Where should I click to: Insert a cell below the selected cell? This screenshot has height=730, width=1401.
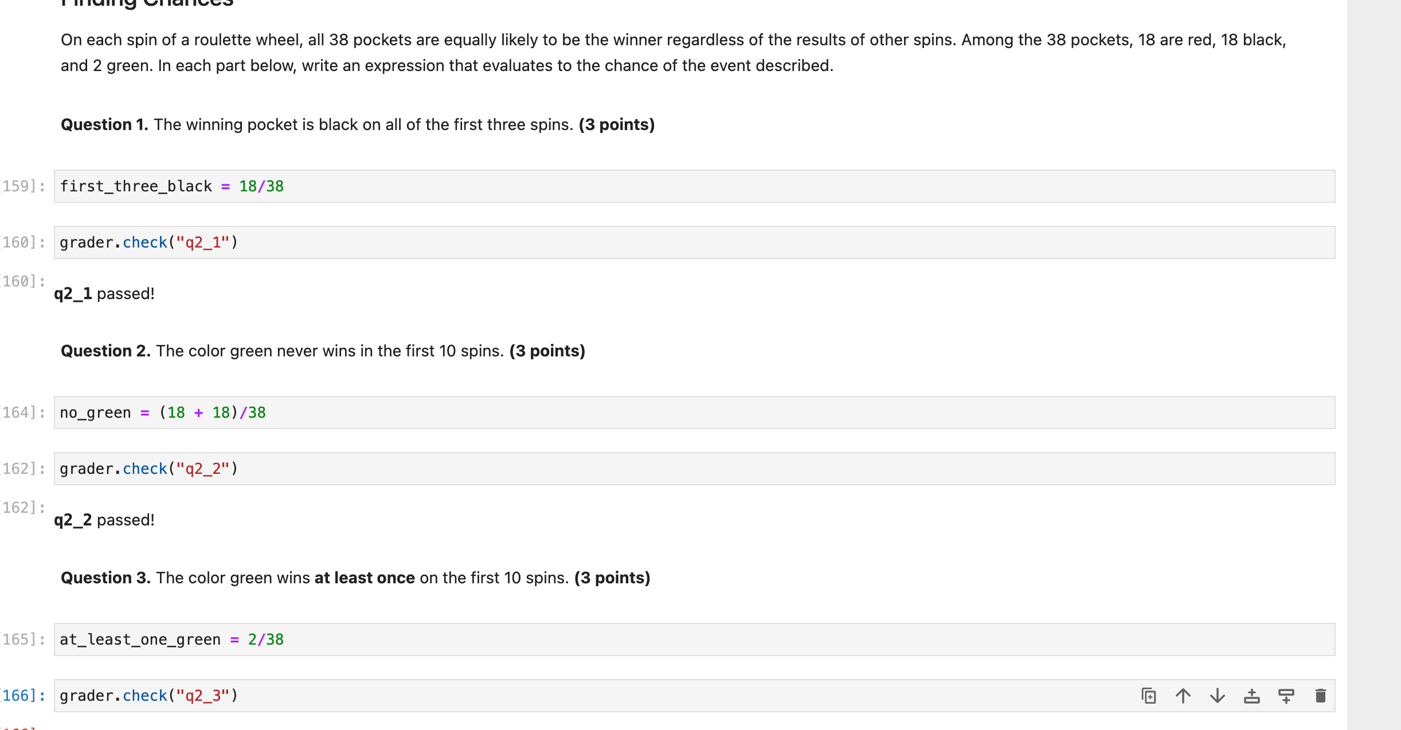[1286, 696]
